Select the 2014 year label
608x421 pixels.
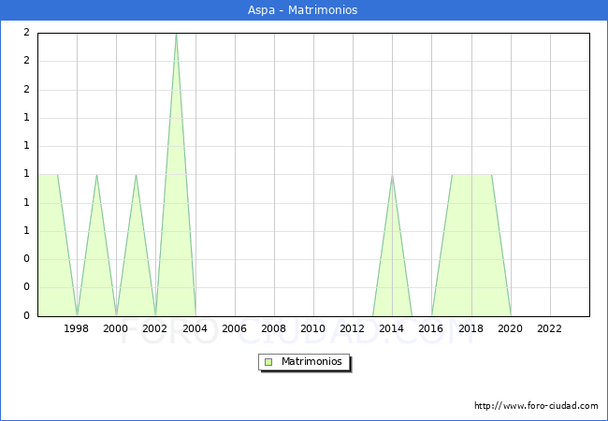[392, 328]
